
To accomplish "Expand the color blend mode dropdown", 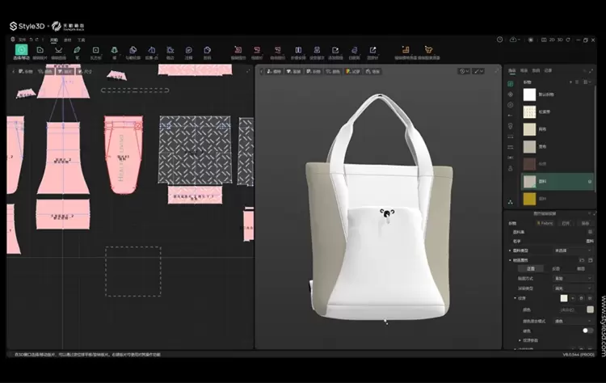I will coord(574,321).
